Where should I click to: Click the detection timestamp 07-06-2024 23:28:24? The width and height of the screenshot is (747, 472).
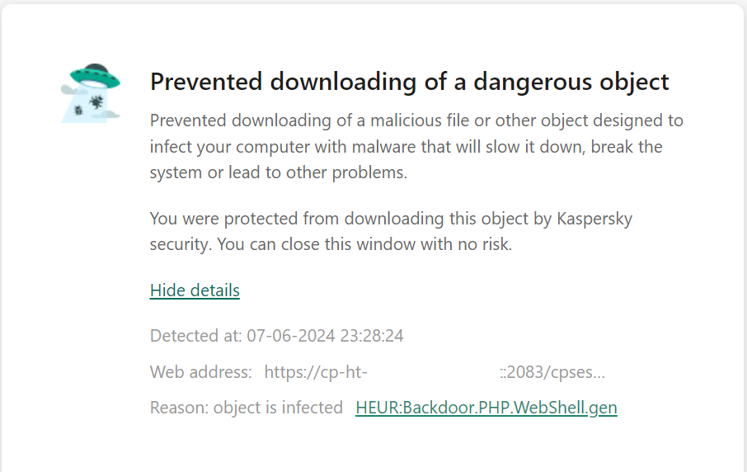325,336
